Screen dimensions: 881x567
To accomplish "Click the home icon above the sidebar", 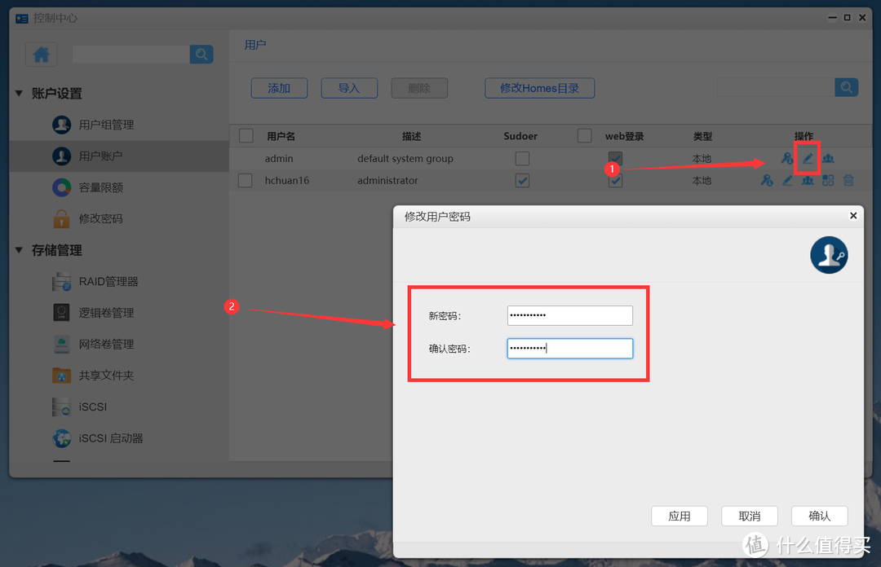I will click(41, 54).
